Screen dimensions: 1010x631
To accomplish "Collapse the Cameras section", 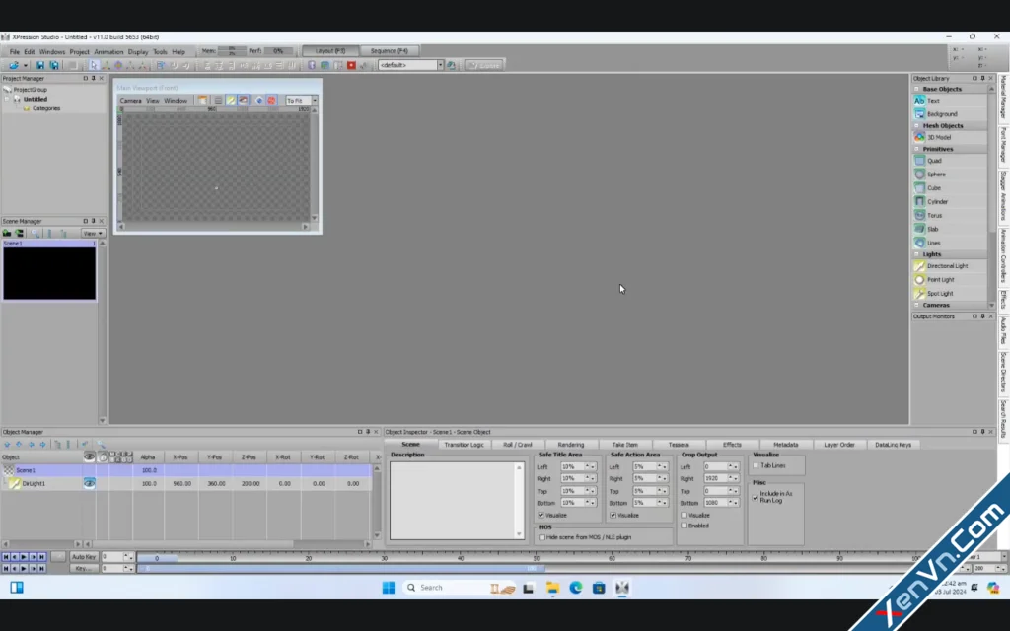I will tap(916, 306).
